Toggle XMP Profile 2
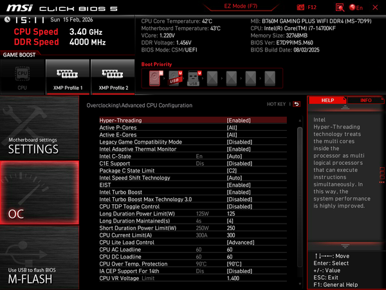Image resolution: width=386 pixels, height=290 pixels. click(113, 77)
